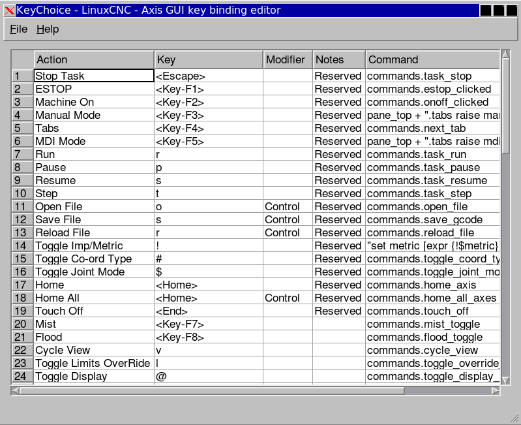Viewport: 521px width, 425px height.
Task: Select the 'Stop Task' action cell
Action: click(94, 76)
